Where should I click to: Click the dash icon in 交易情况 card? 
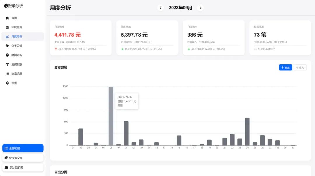tap(255, 49)
